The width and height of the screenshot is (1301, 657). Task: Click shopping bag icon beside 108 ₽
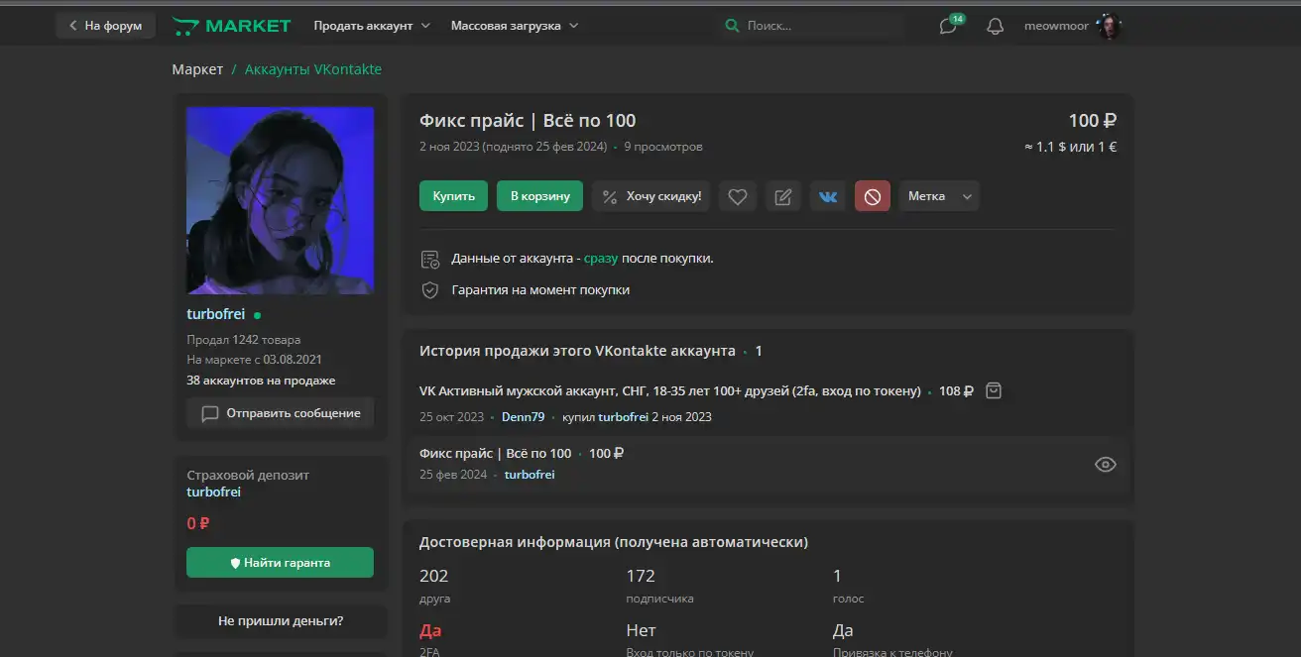coord(994,390)
